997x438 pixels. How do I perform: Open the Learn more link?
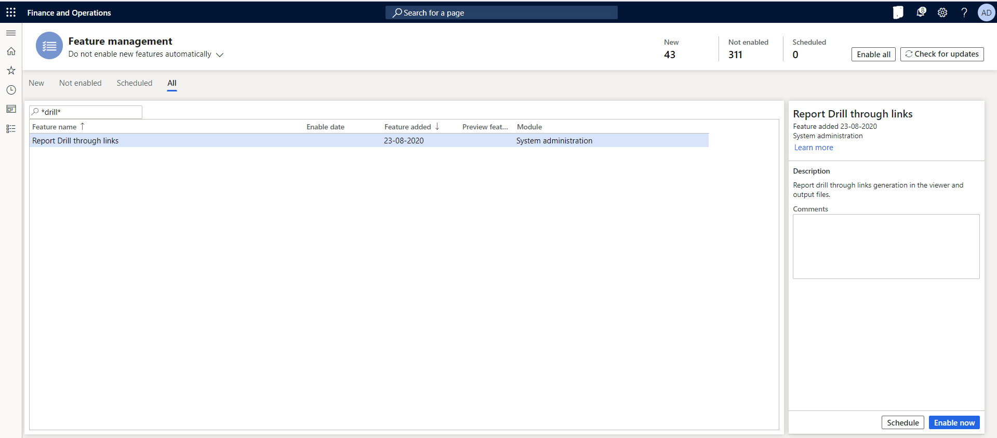tap(814, 148)
